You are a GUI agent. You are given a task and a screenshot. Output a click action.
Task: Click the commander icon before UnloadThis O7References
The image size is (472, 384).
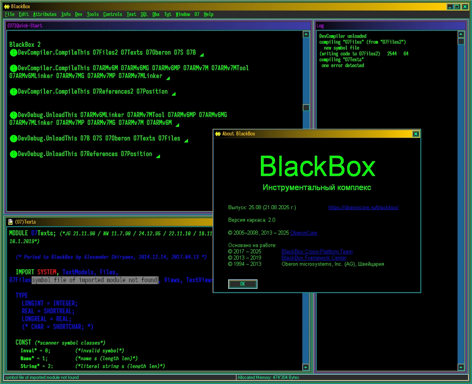(14, 154)
